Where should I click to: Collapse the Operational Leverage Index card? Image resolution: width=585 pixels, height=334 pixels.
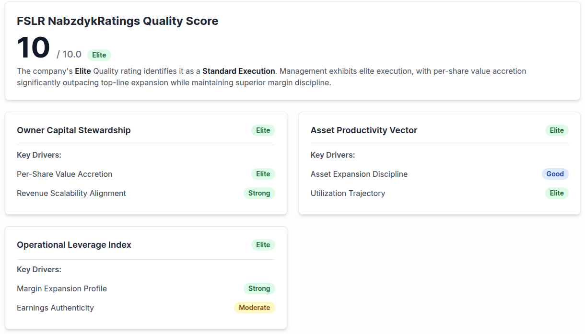[73, 244]
